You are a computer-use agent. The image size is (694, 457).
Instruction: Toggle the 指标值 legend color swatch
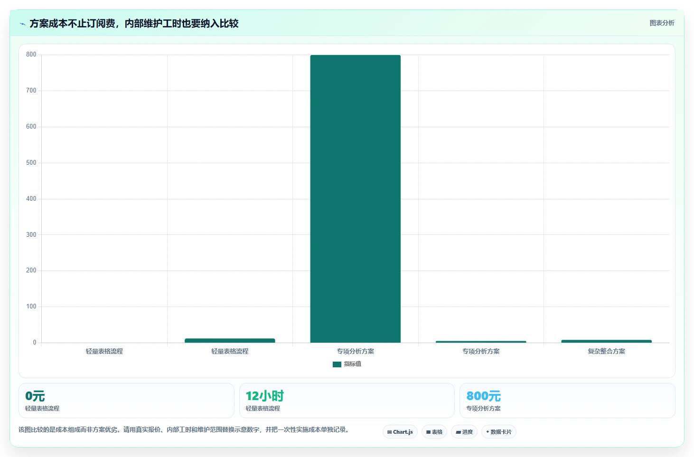(x=337, y=364)
